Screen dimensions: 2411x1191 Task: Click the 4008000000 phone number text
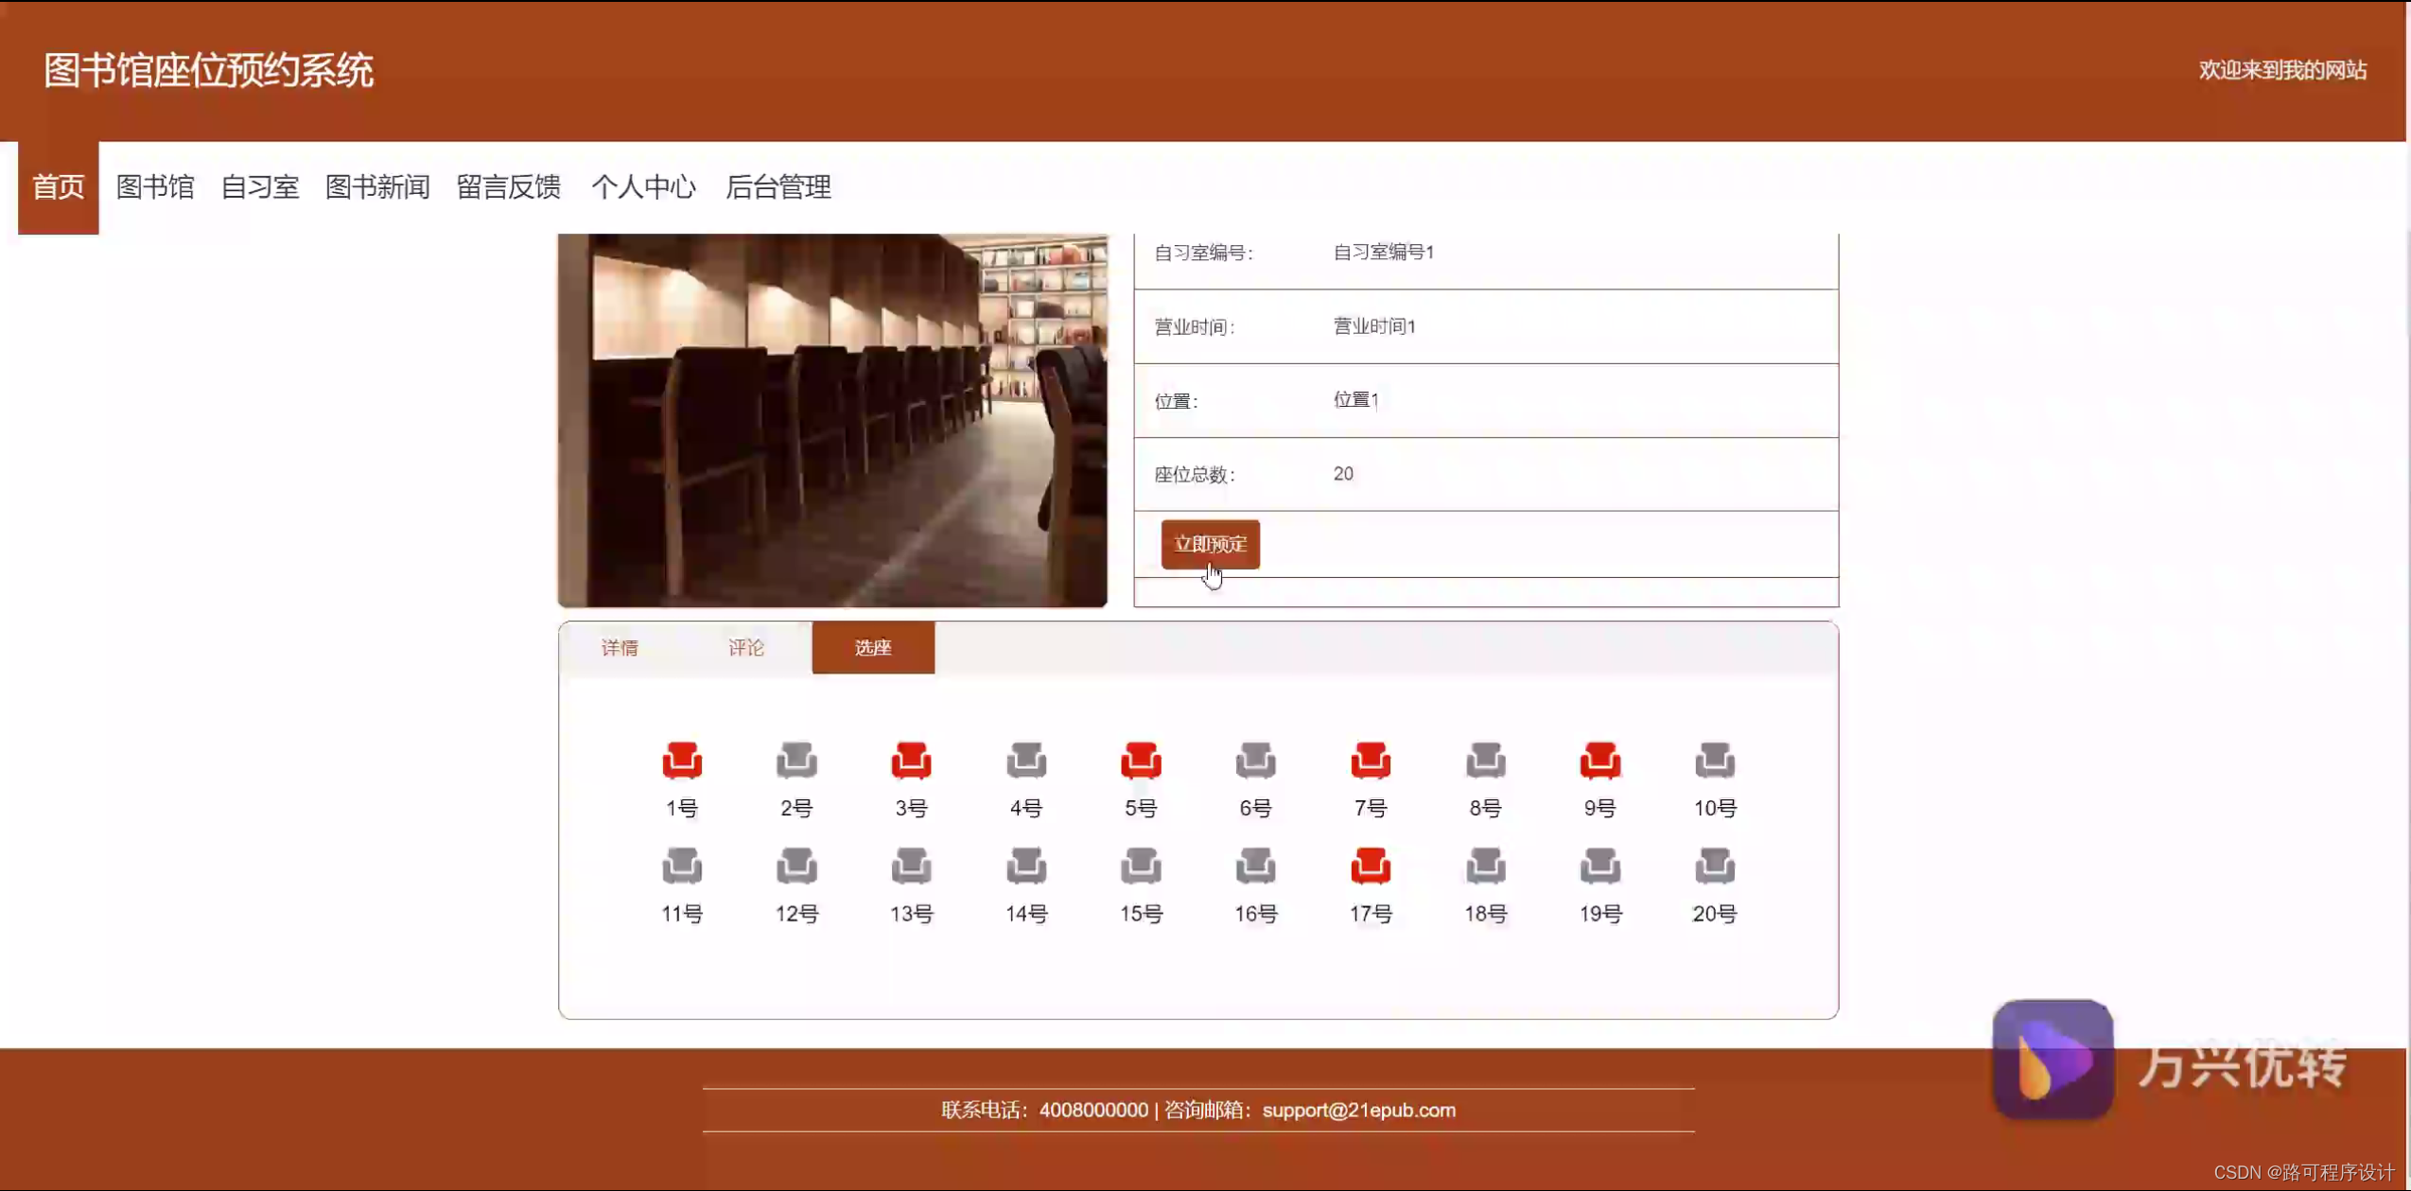point(1093,1110)
